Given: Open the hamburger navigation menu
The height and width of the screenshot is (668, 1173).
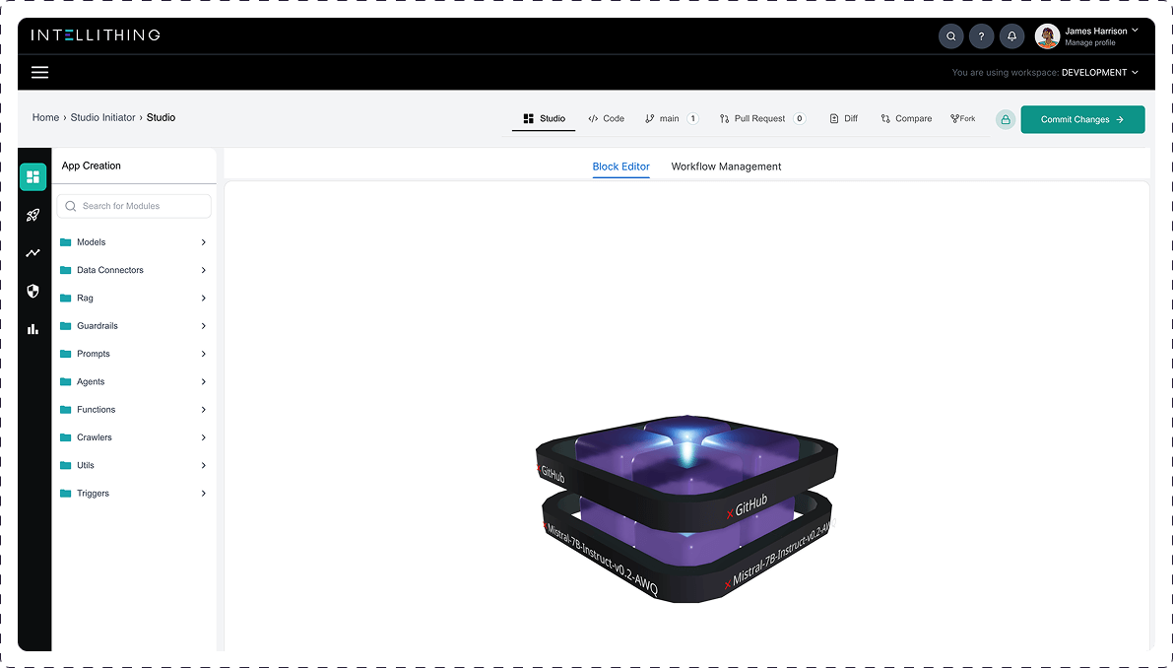Looking at the screenshot, I should pos(39,72).
